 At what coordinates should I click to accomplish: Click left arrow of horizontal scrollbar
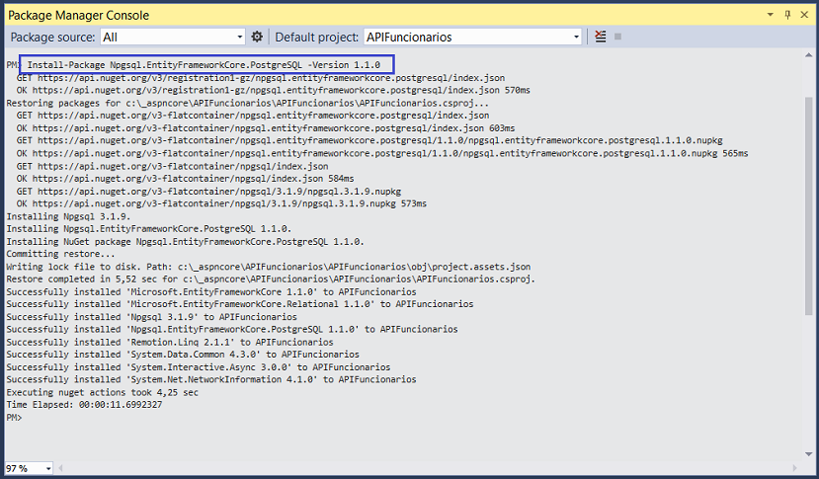tap(60, 468)
